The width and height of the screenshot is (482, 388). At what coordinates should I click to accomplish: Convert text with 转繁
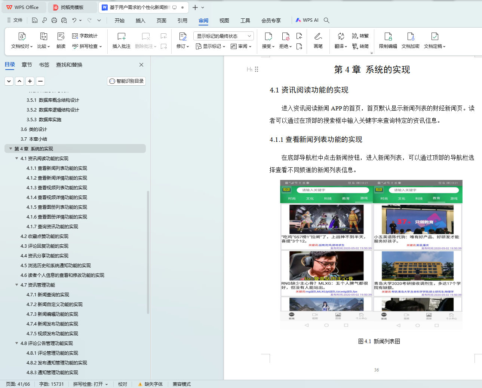tap(360, 36)
